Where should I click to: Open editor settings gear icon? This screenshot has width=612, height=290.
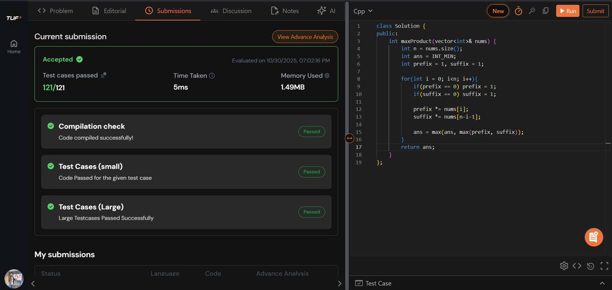[x=564, y=266]
